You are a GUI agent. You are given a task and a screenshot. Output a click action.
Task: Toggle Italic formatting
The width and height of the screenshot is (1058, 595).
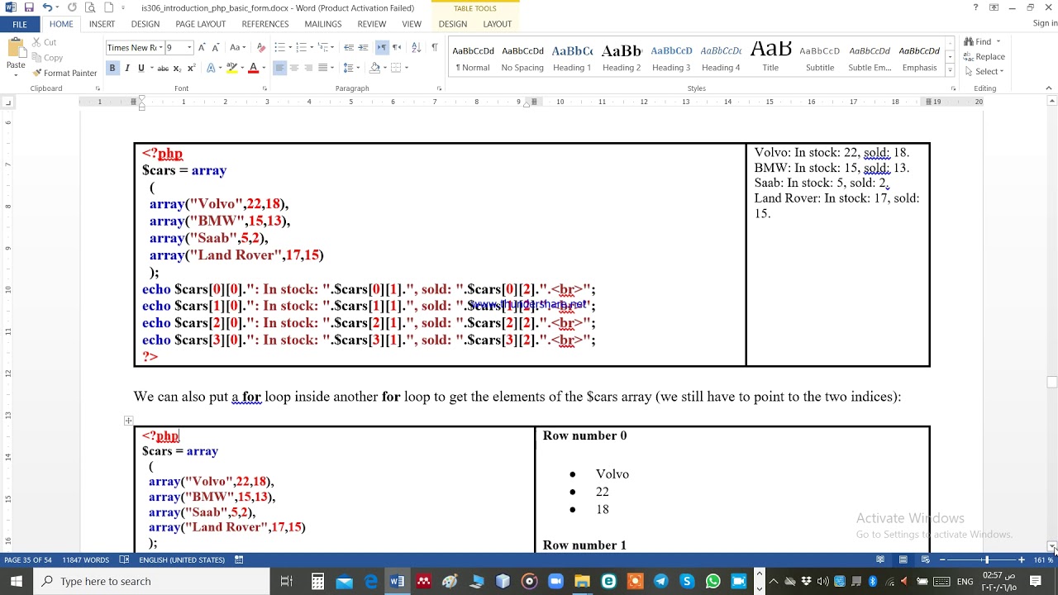point(126,68)
